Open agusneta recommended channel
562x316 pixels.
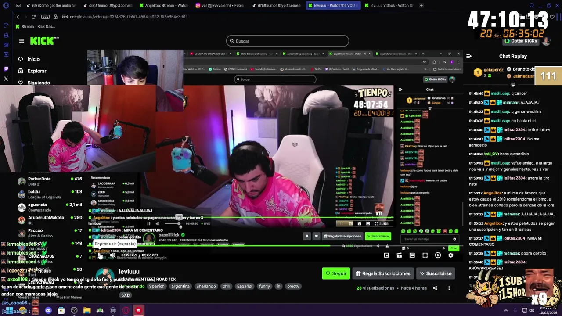(x=50, y=207)
